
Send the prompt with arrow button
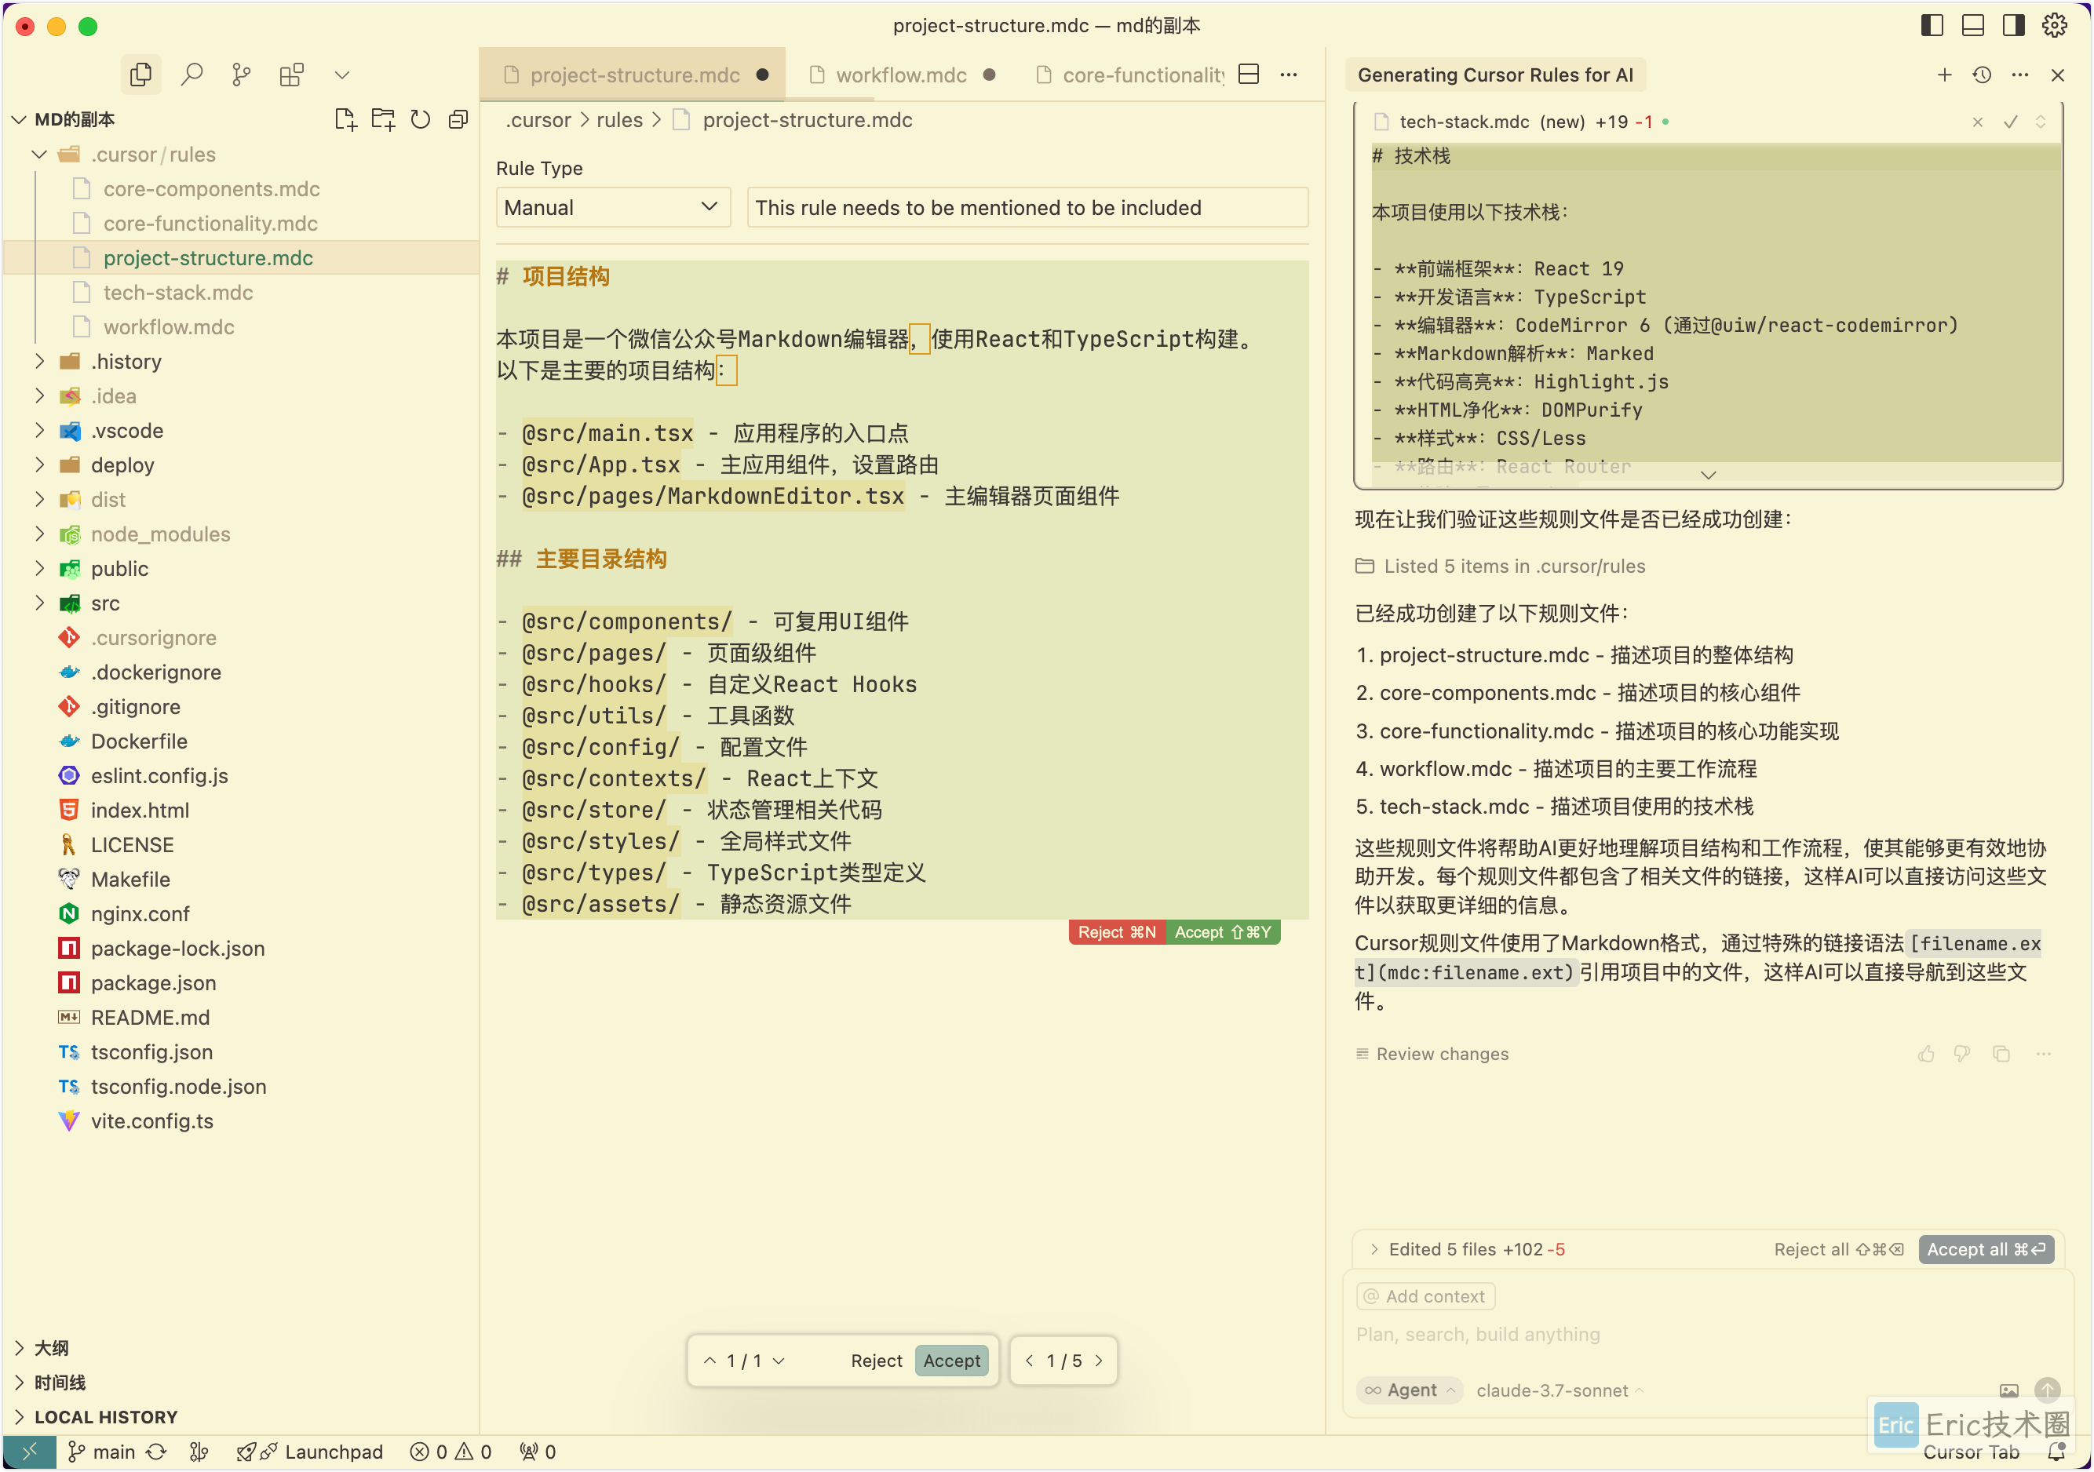(2048, 1390)
